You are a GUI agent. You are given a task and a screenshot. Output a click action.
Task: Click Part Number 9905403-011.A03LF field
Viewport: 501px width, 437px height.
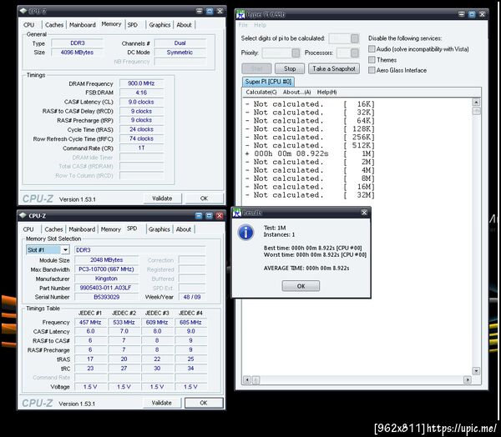click(106, 288)
